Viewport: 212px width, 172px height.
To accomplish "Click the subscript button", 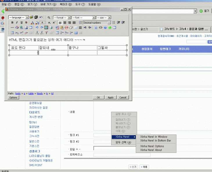I will pos(49,23).
